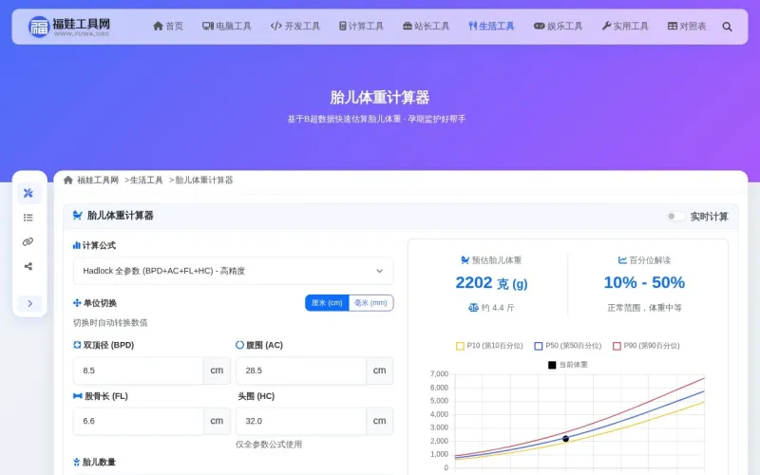Toggle the 实时计算 switch

[x=674, y=217]
